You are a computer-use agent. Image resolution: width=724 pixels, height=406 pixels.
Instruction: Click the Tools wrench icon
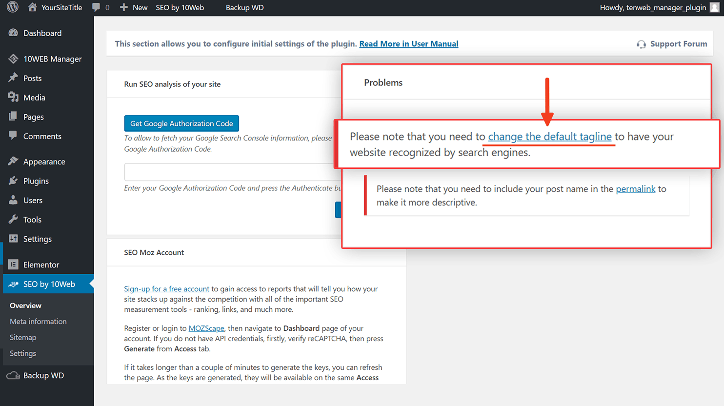coord(13,220)
